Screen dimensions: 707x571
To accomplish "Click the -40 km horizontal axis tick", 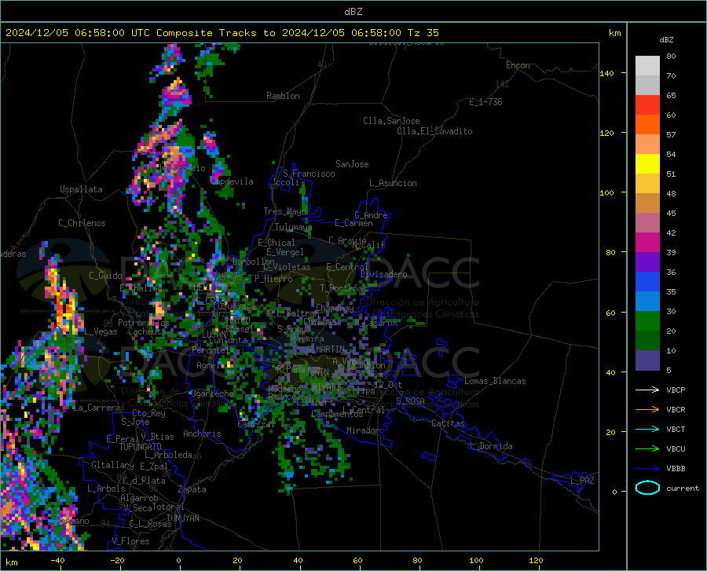I will coord(57,561).
